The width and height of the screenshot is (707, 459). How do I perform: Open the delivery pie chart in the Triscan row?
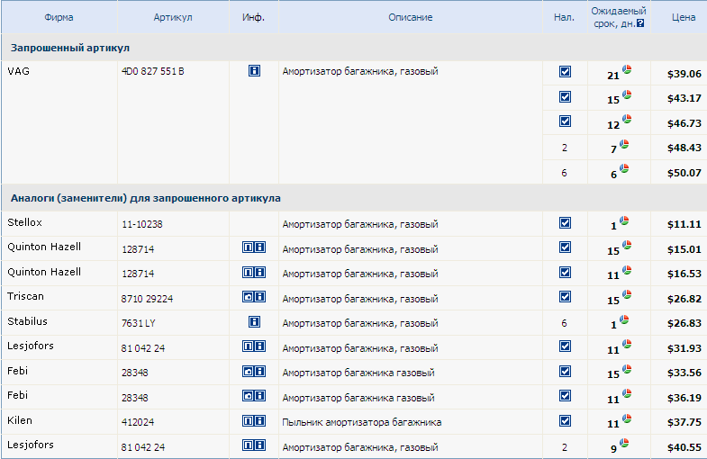[627, 294]
